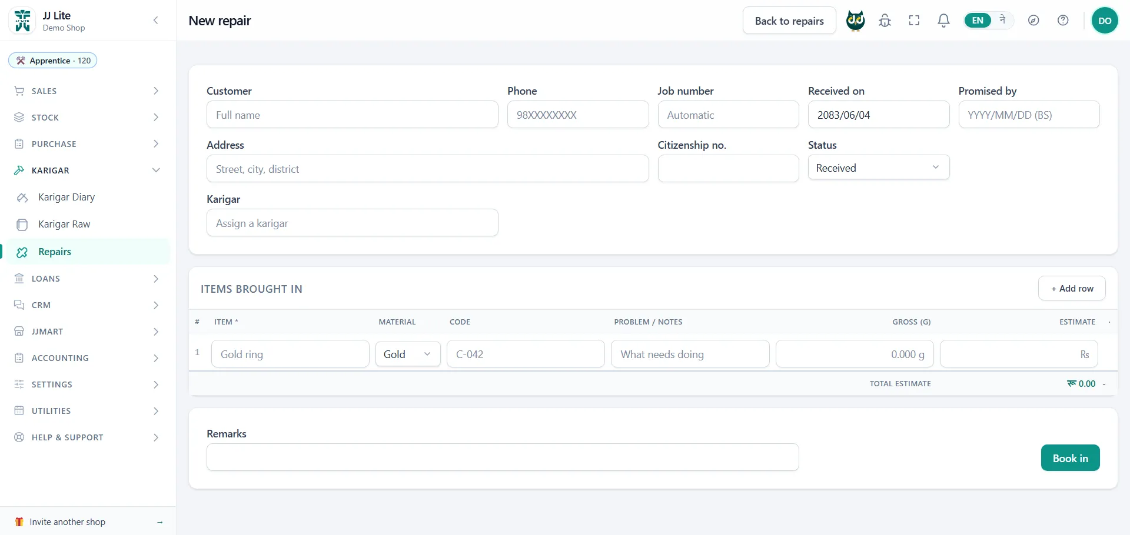Click the compass explore icon
Viewport: 1130px width, 535px height.
tap(1033, 21)
